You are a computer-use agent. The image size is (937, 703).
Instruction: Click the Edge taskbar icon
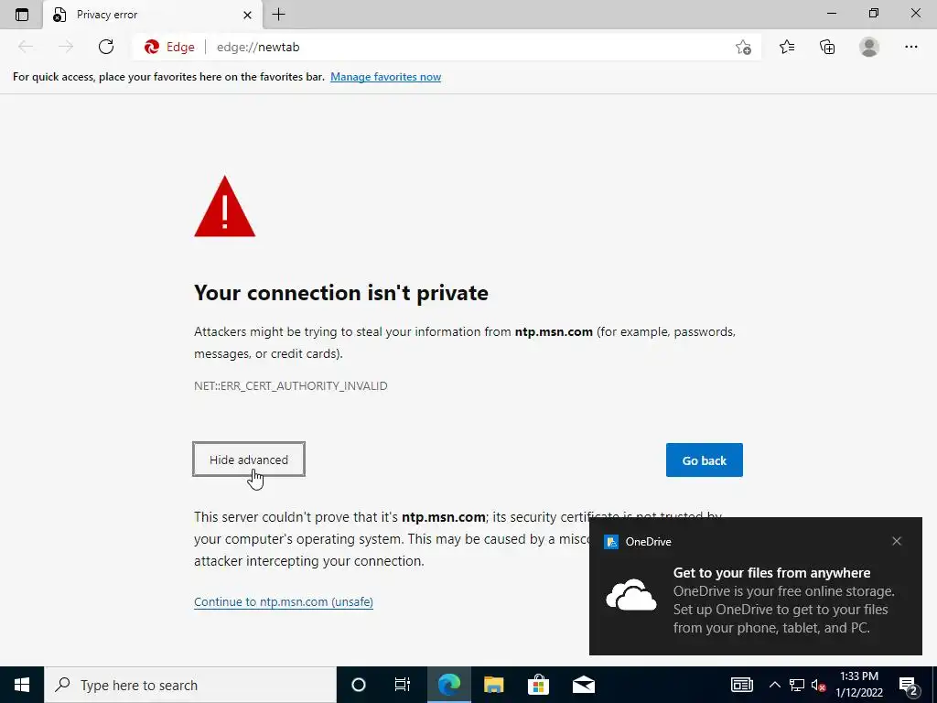point(448,685)
